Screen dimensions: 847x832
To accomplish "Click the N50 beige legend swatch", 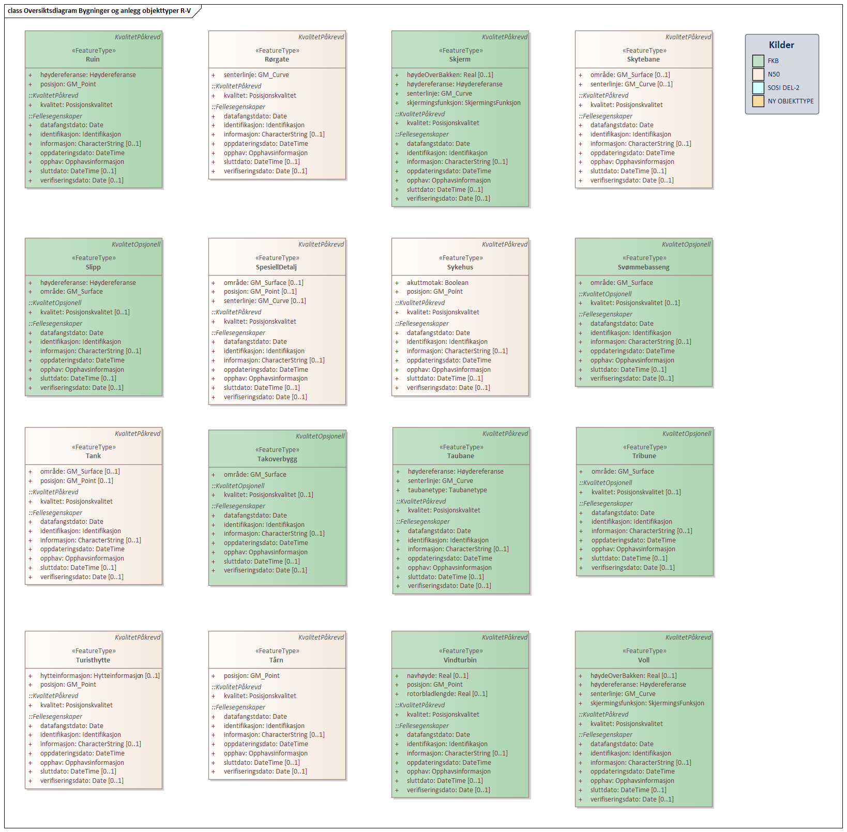I will [x=758, y=74].
